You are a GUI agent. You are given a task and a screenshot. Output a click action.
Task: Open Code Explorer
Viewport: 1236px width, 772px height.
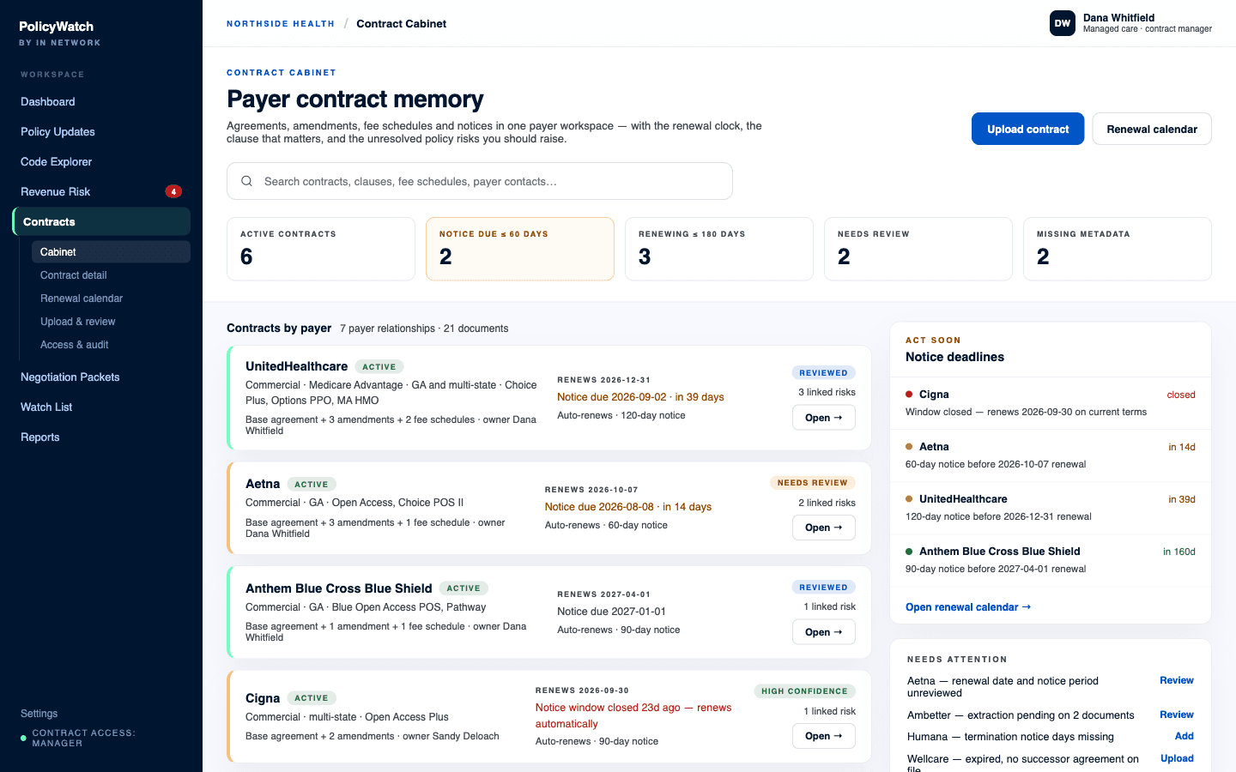pyautogui.click(x=101, y=161)
